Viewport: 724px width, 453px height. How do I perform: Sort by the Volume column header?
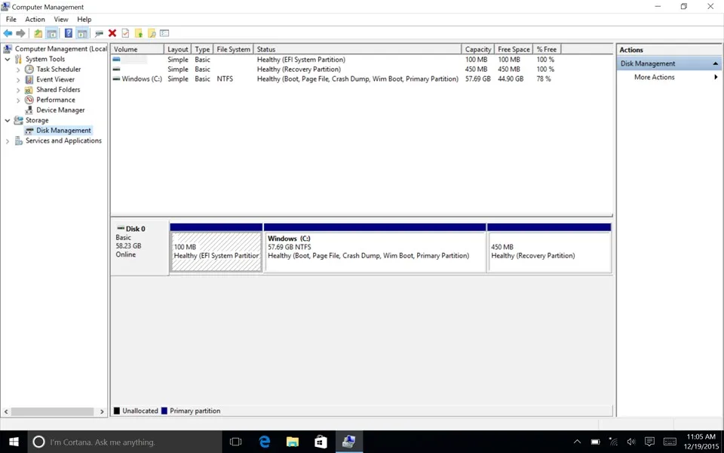tap(137, 49)
